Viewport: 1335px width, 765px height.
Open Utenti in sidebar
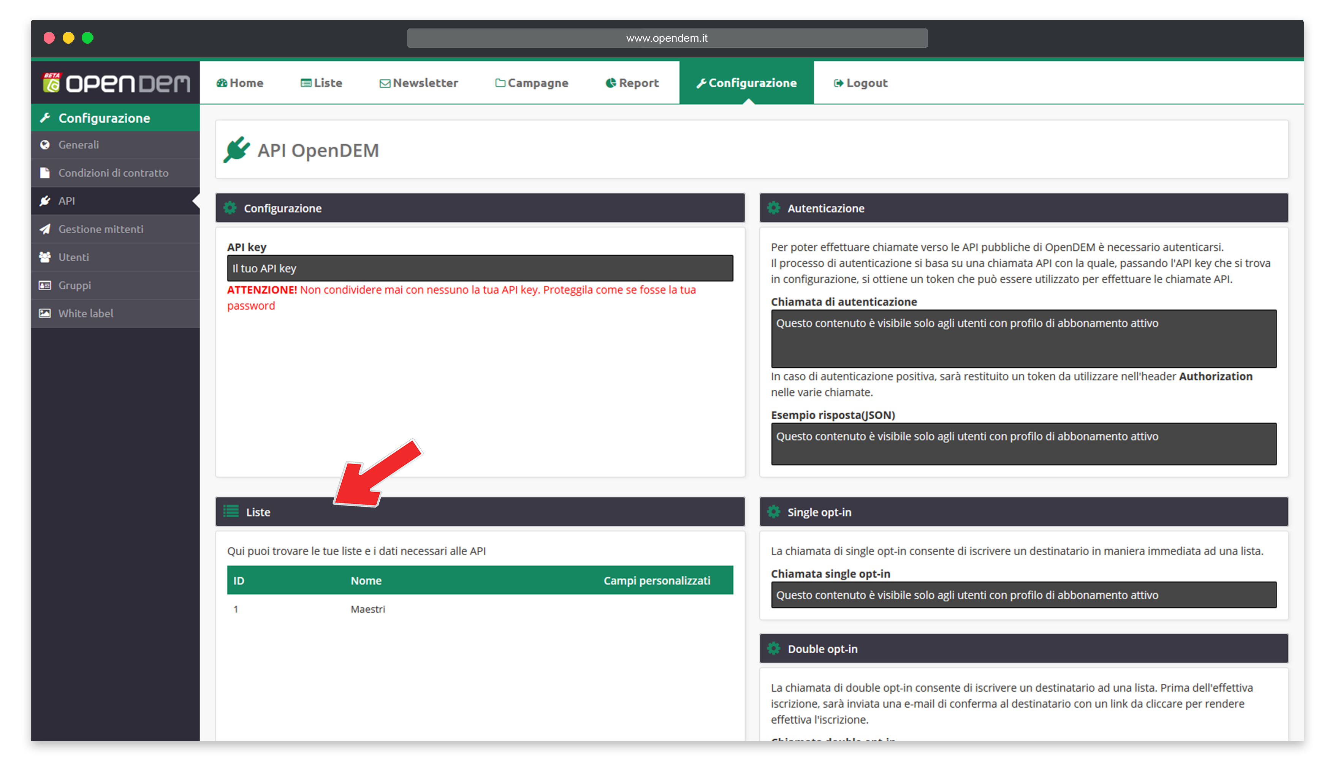(x=115, y=257)
